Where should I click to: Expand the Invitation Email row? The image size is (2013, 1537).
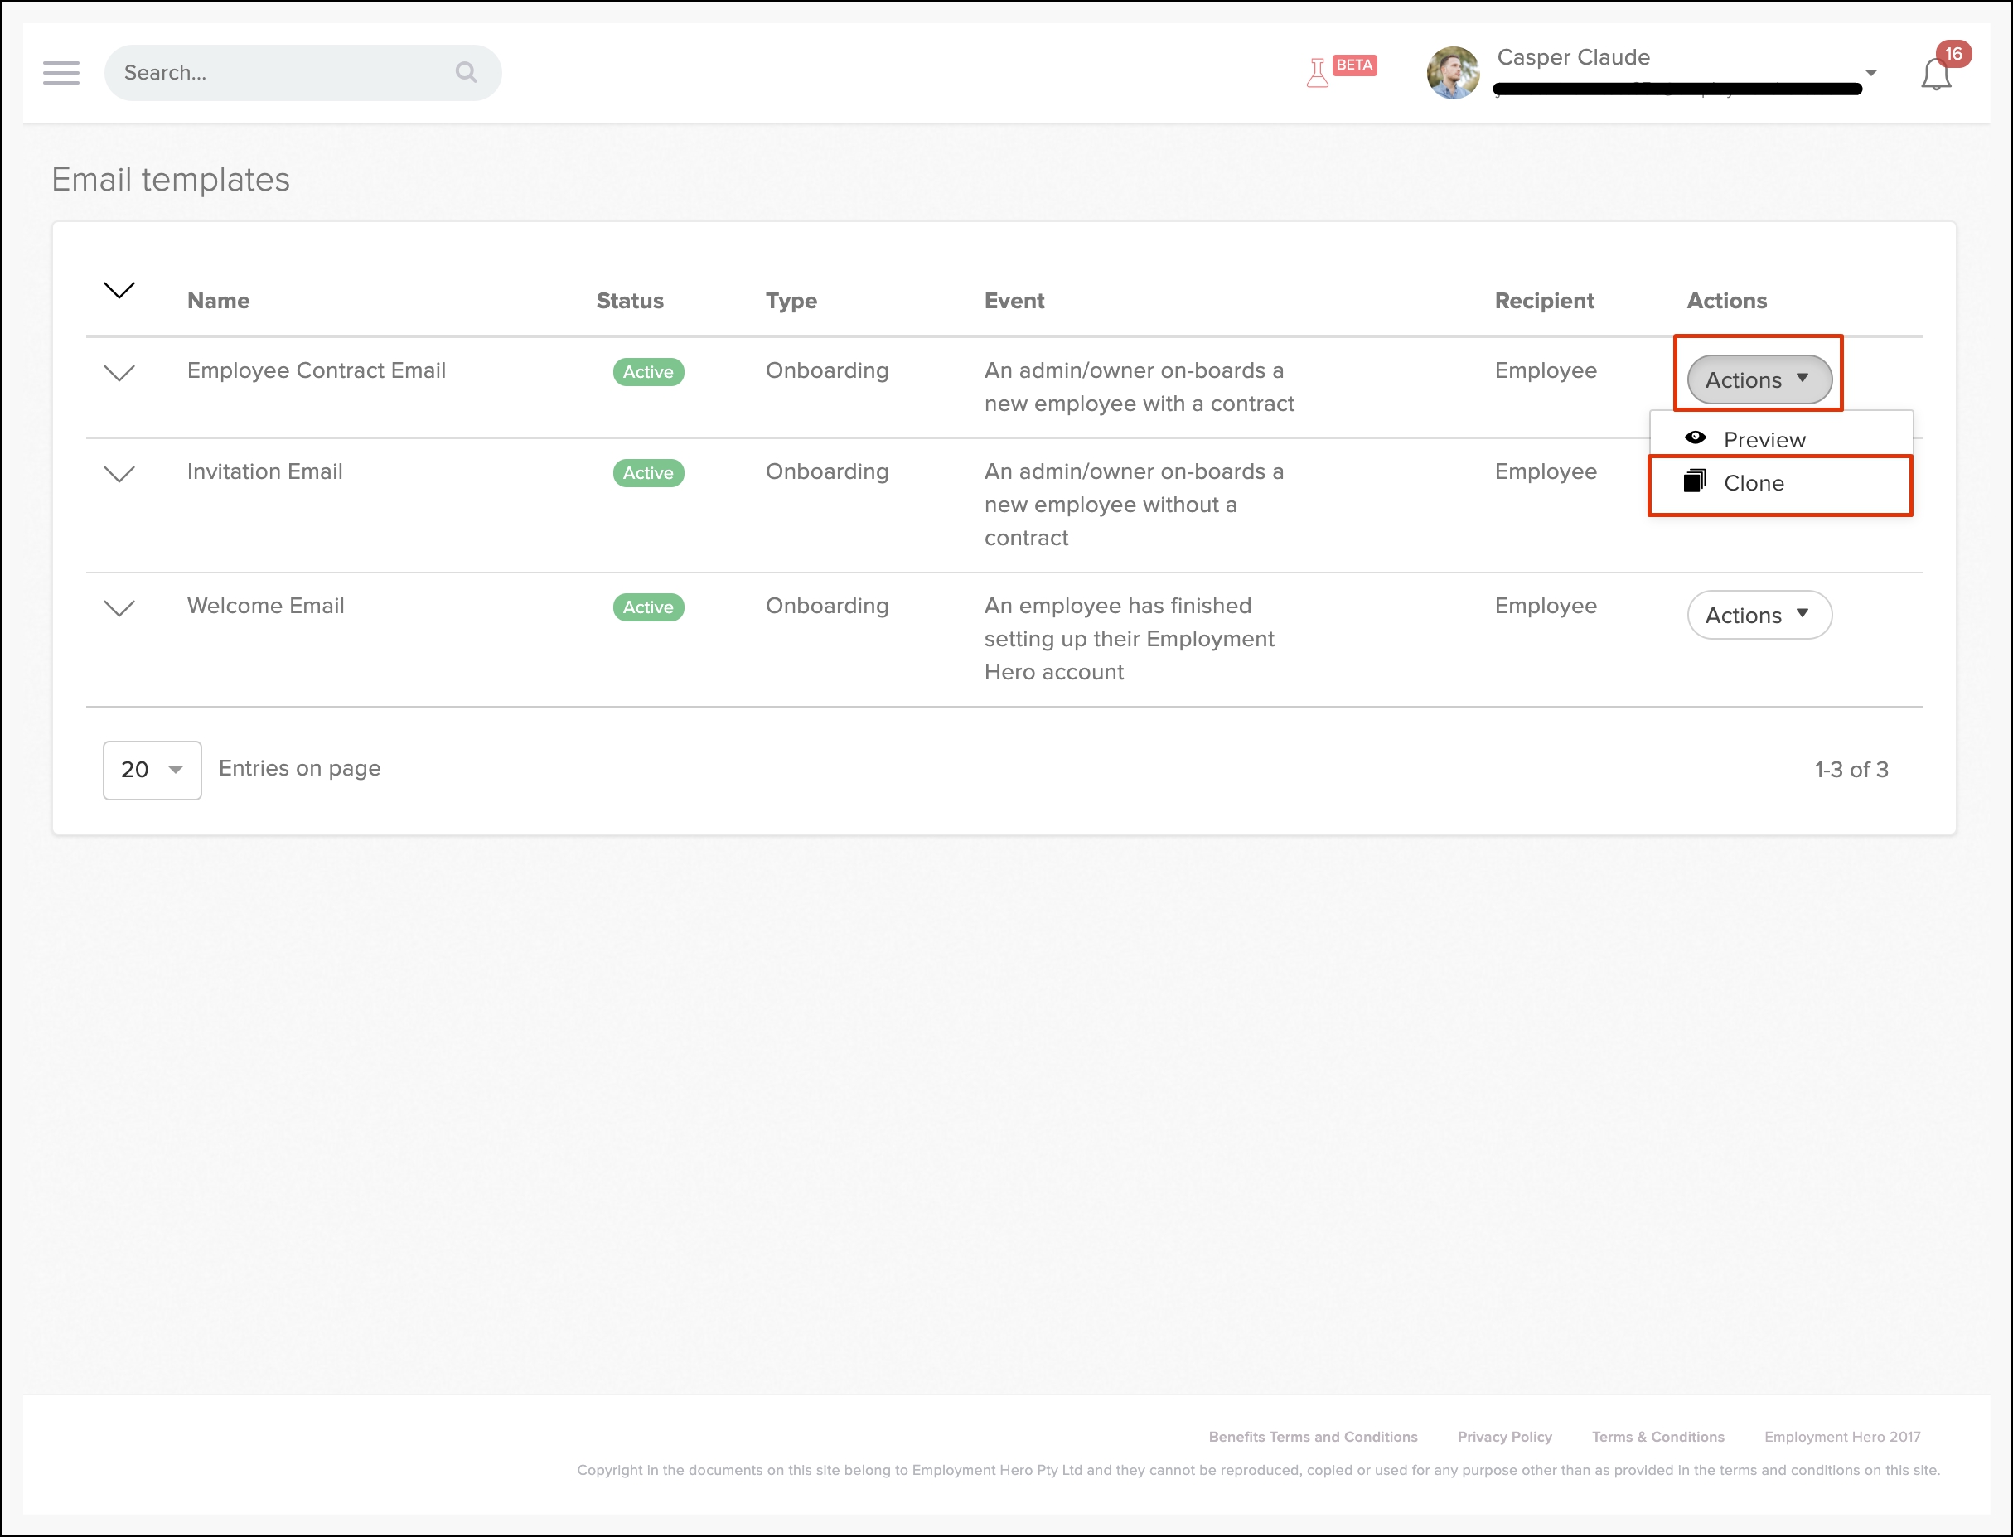click(119, 474)
